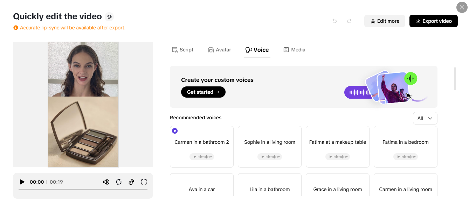The width and height of the screenshot is (469, 205).
Task: Open the Avatar tab
Action: (219, 50)
